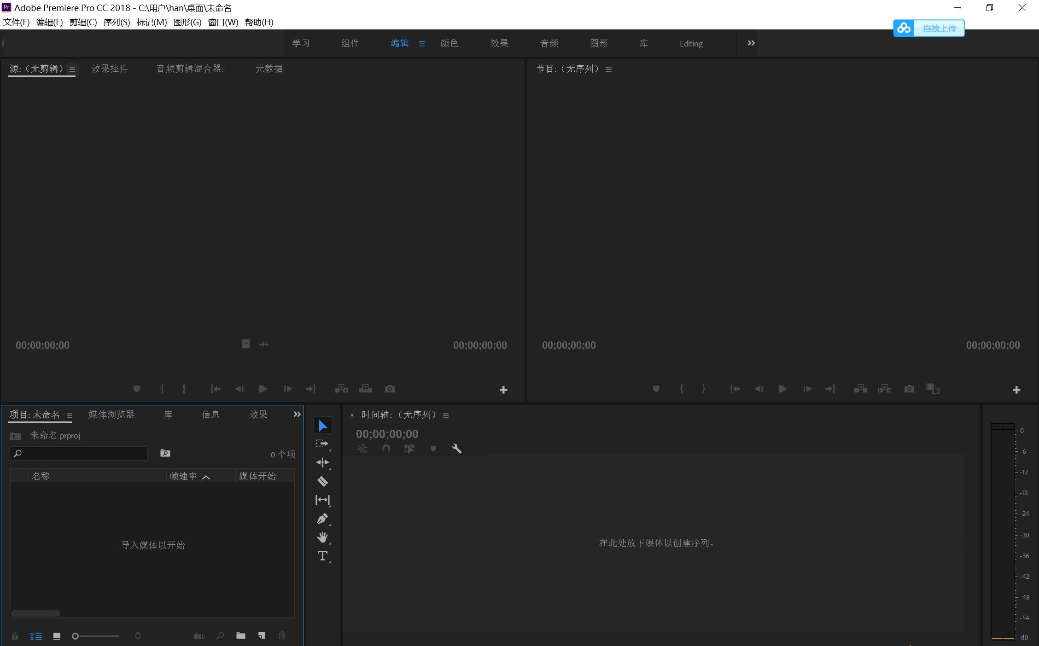Expand the workspace overflow chevron
This screenshot has width=1039, height=646.
point(751,43)
